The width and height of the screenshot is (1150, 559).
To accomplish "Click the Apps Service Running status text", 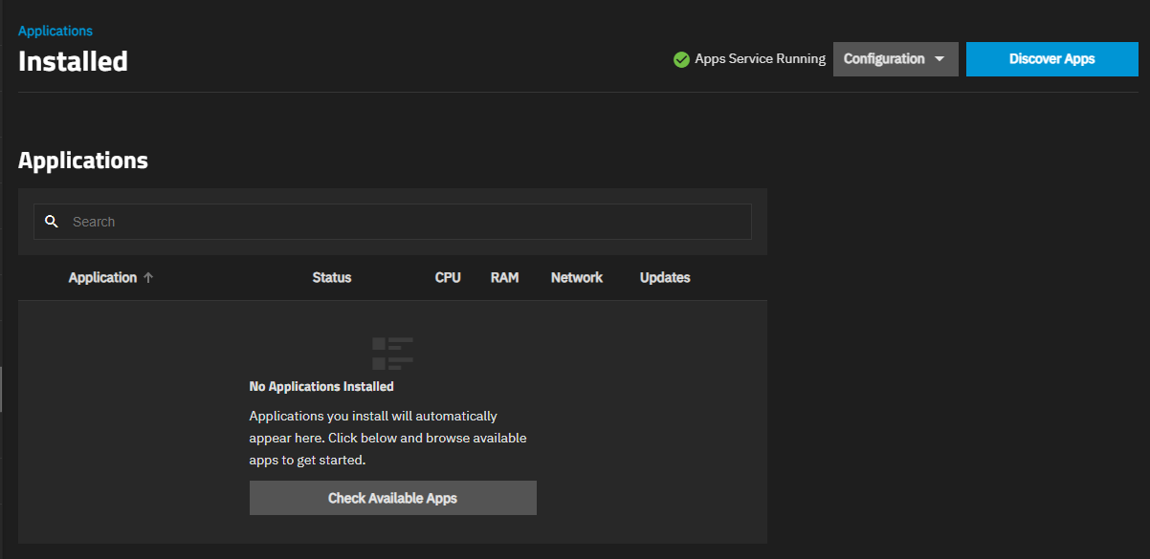I will click(760, 59).
